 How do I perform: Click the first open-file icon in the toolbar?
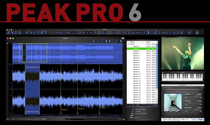[8, 33]
